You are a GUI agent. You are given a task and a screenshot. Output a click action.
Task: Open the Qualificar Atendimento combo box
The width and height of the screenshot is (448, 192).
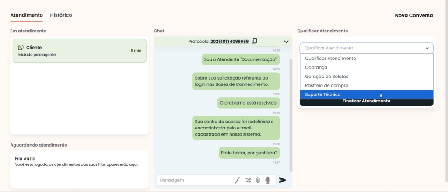tap(366, 48)
